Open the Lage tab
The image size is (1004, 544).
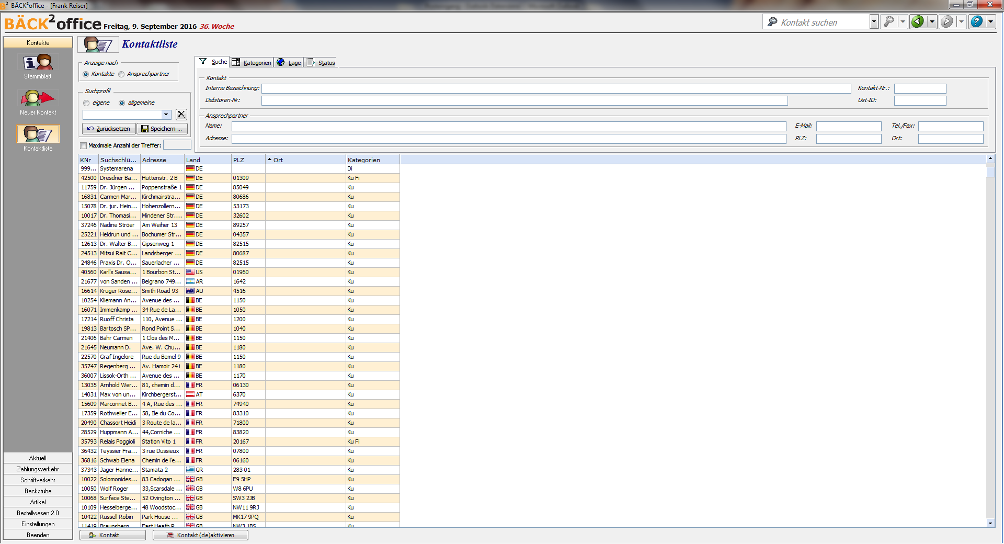click(x=289, y=63)
